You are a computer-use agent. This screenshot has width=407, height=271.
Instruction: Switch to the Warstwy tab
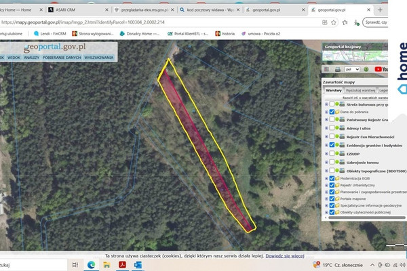pos(334,90)
